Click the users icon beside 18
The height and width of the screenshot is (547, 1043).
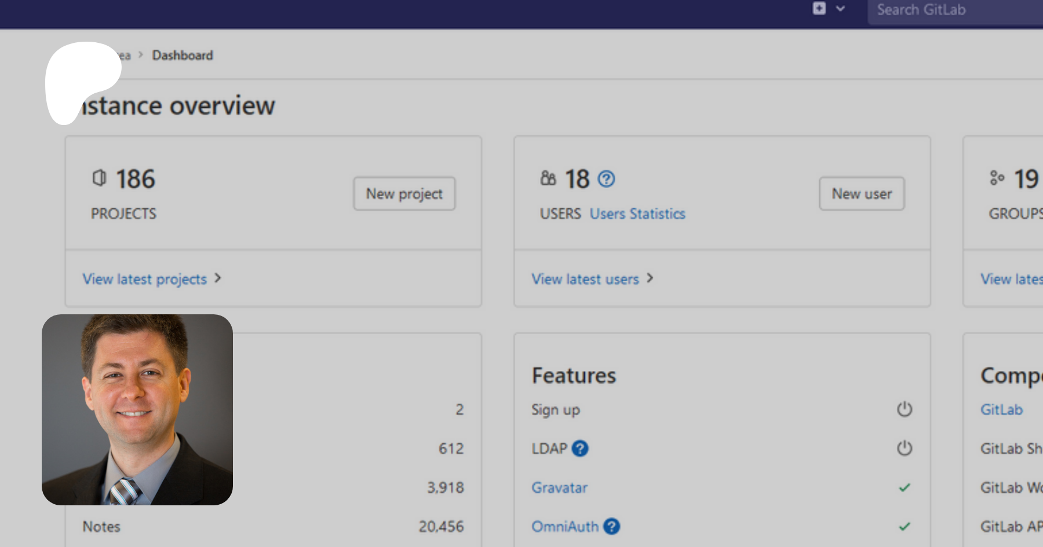[x=548, y=178]
